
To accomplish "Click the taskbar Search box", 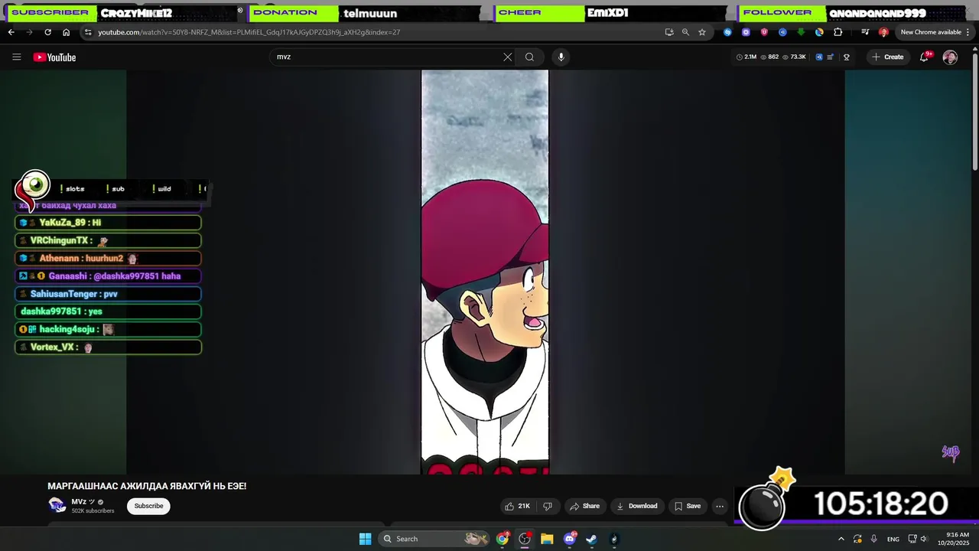I will [x=434, y=539].
